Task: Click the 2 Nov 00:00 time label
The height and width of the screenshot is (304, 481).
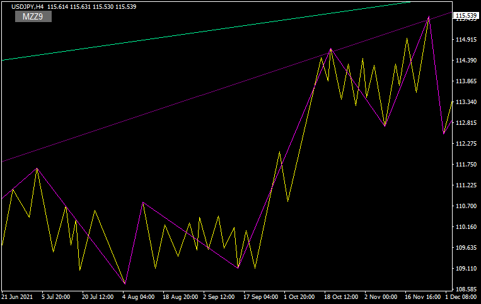Action: (383, 296)
